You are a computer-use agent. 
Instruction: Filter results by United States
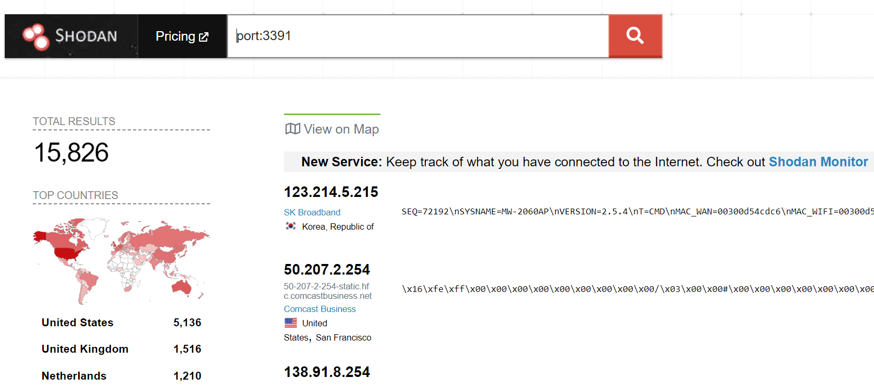pos(78,323)
